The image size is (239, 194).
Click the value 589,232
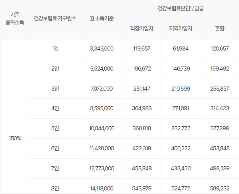click(220, 188)
